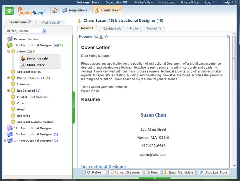The width and height of the screenshot is (240, 181).
Task: Open the Prehire Info tab
Action: pyautogui.click(x=154, y=29)
